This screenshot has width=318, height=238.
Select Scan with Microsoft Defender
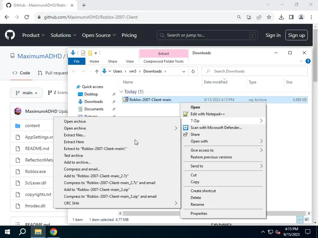point(223,127)
